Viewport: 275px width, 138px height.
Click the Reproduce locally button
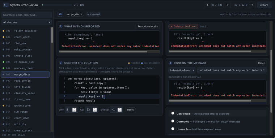tap(148, 26)
